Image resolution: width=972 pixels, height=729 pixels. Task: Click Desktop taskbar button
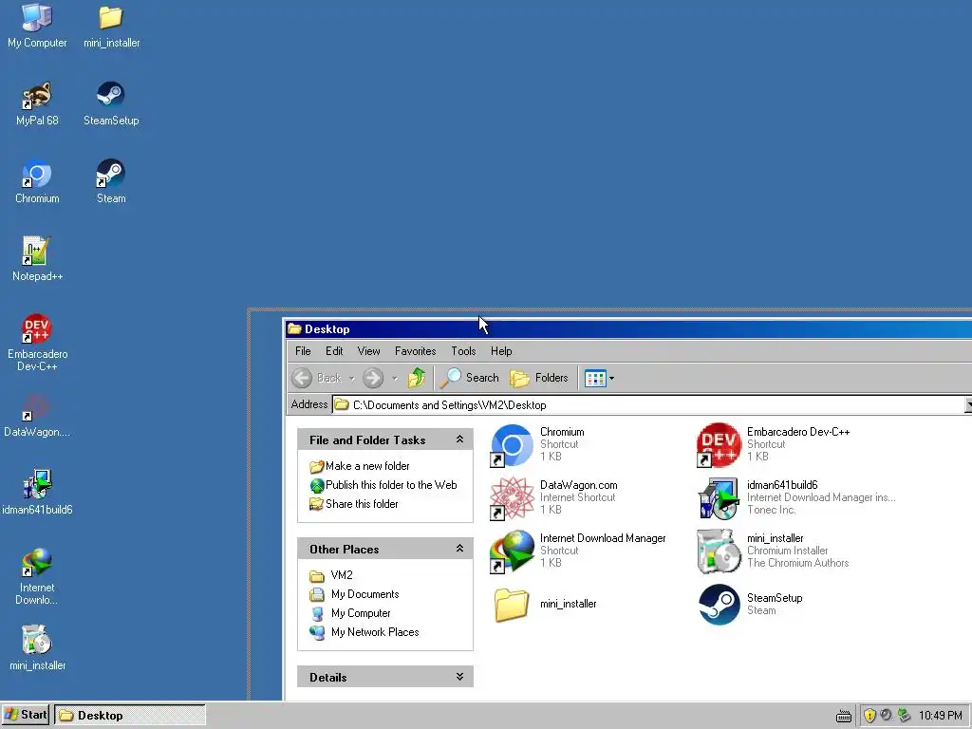(130, 715)
